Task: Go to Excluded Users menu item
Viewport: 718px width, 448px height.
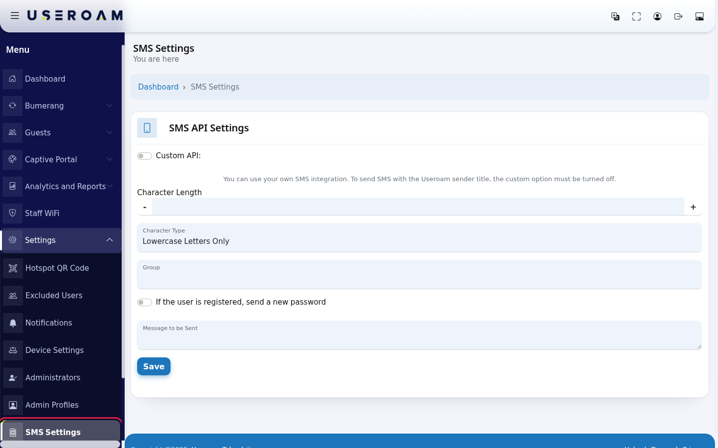Action: point(61,295)
